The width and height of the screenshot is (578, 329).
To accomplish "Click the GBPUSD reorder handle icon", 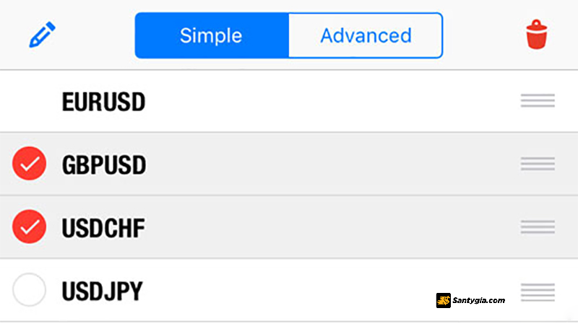I will pyautogui.click(x=538, y=164).
